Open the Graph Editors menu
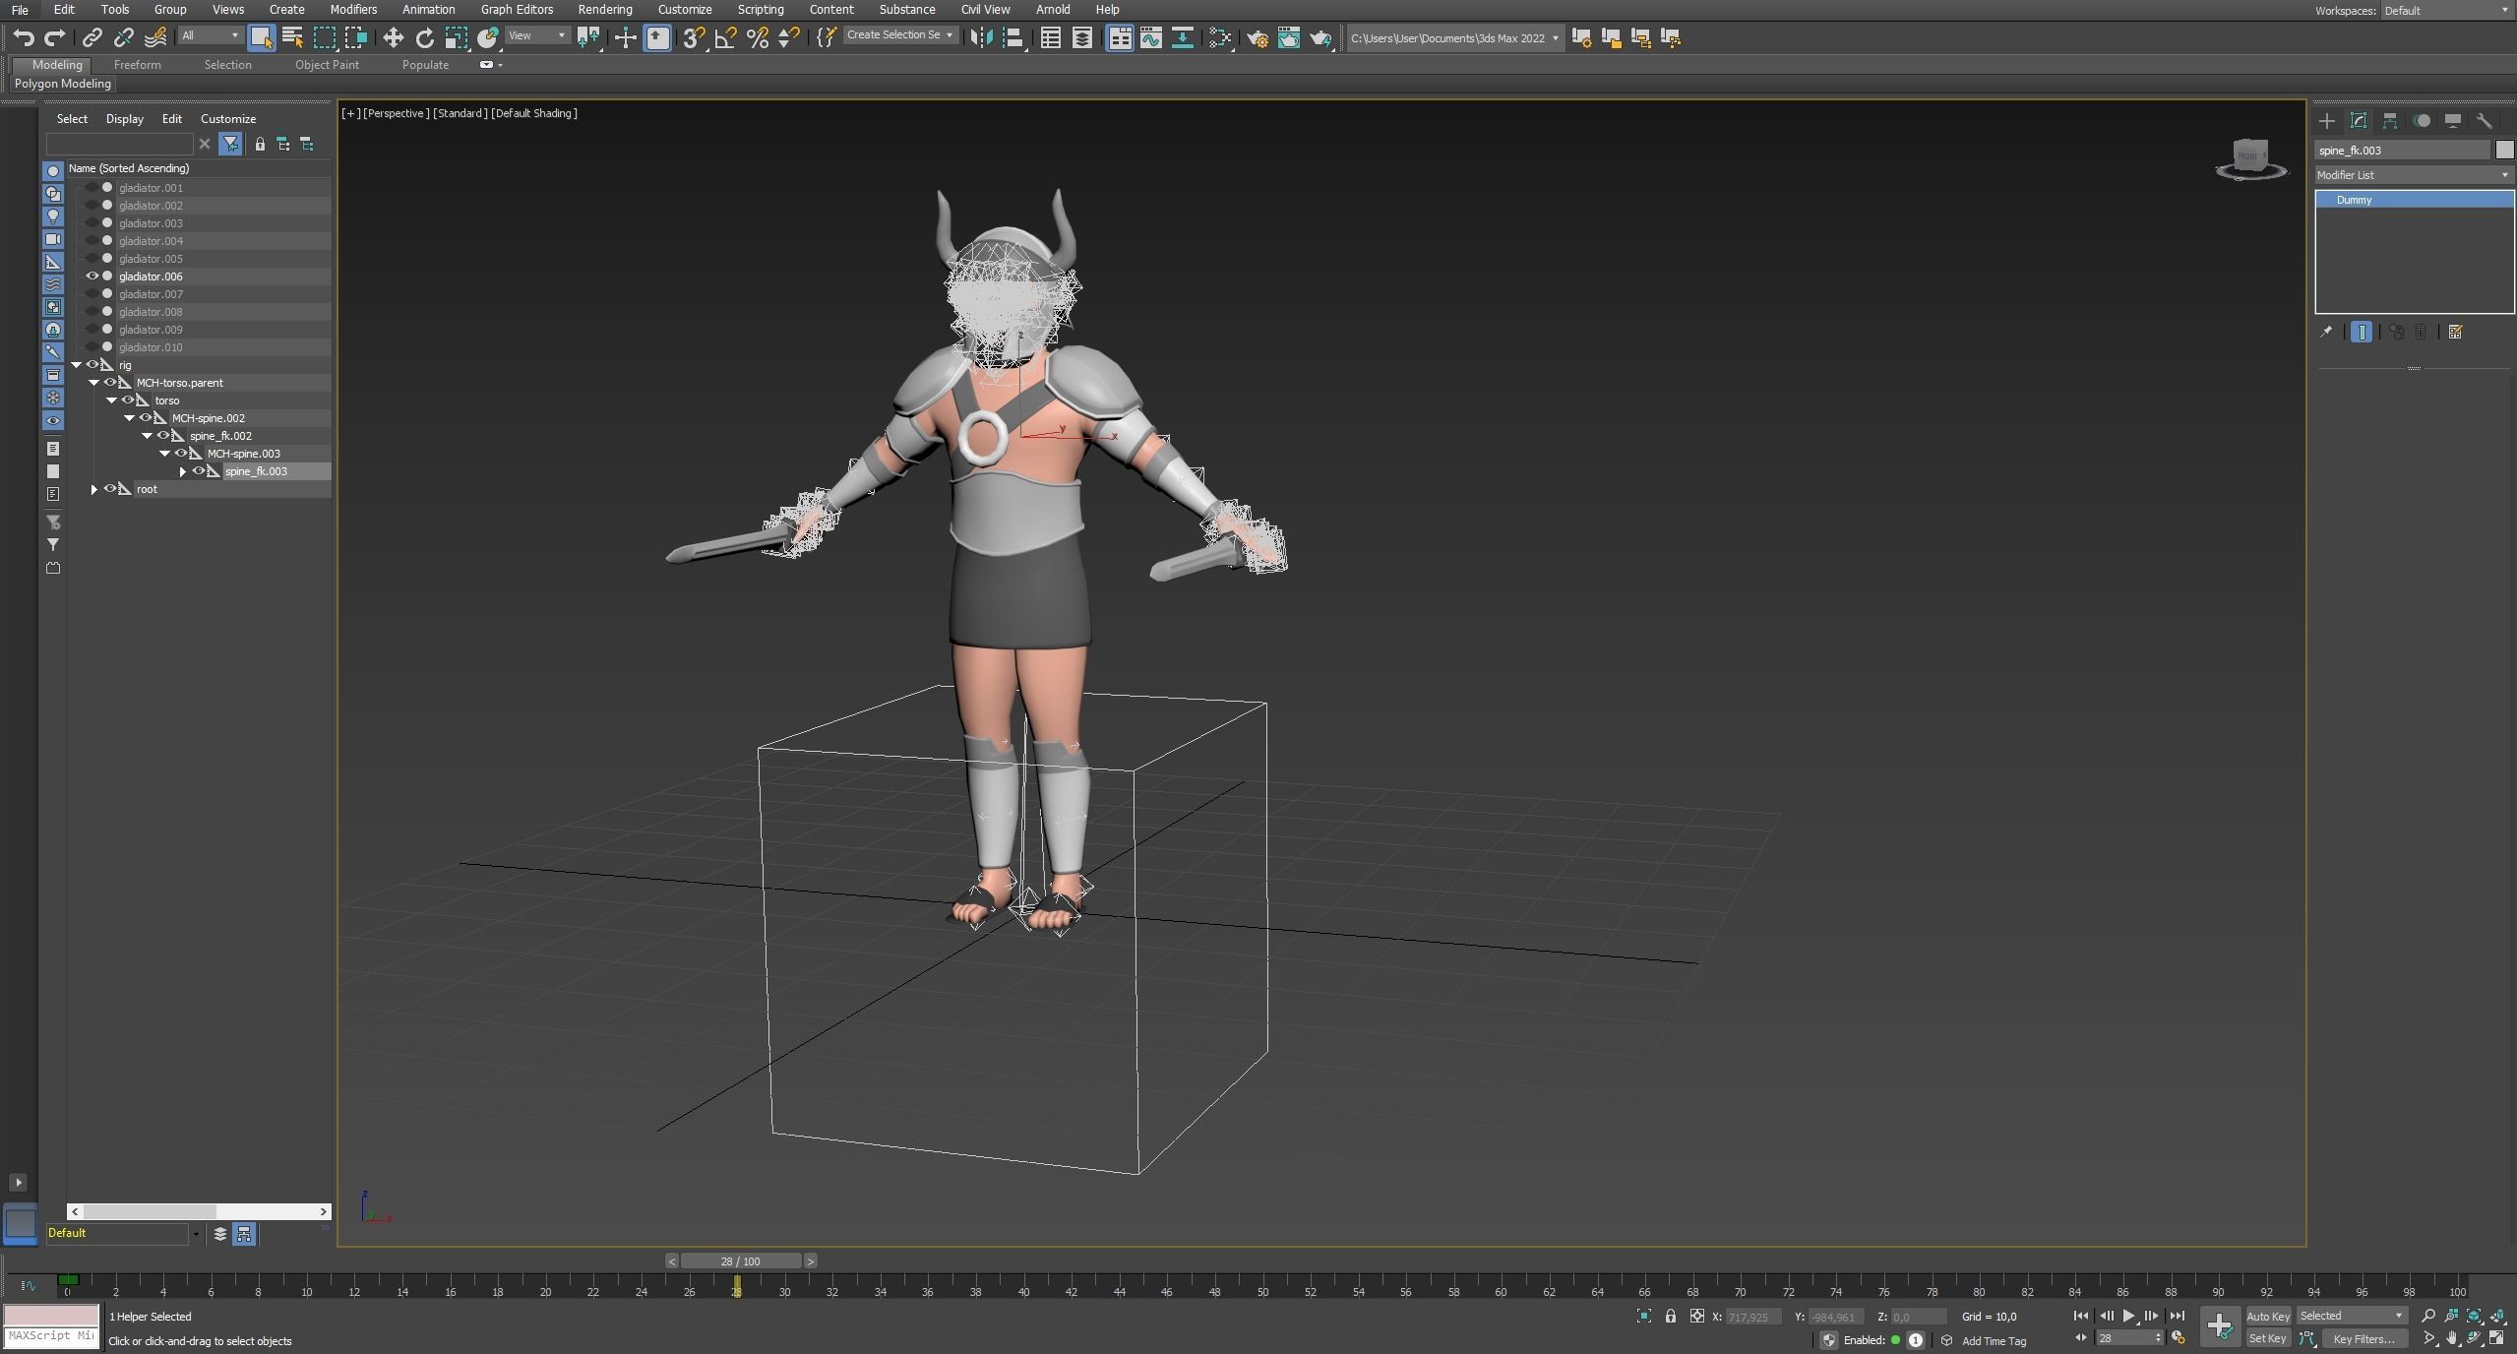2517x1354 pixels. 517,10
